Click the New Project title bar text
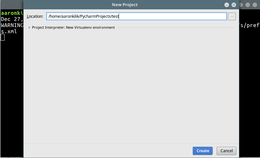 point(125,5)
